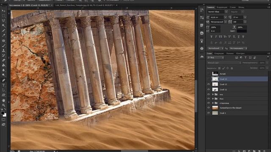Hide the Слой 1 layer

click(208, 113)
